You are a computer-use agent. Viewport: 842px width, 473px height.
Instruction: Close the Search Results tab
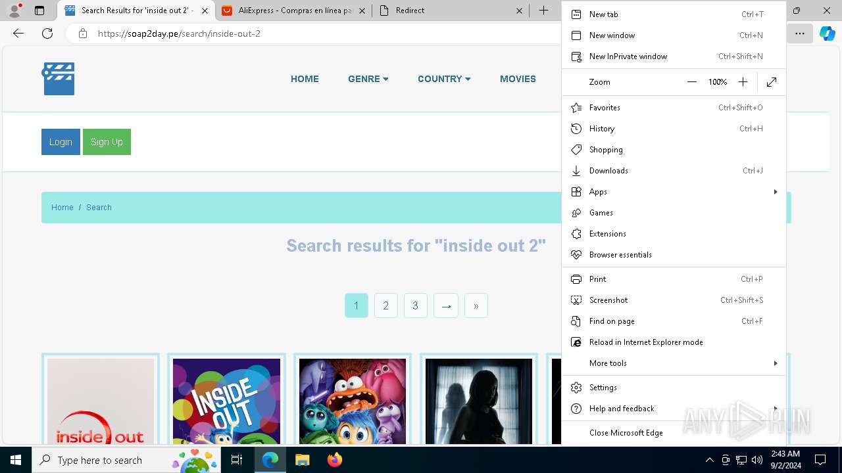[x=205, y=11]
